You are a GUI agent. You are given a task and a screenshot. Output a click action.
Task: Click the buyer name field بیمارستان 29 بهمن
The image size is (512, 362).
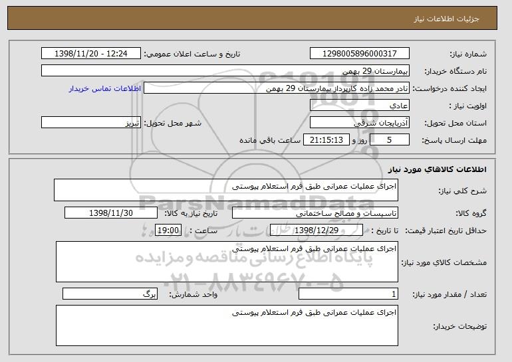pos(225,71)
